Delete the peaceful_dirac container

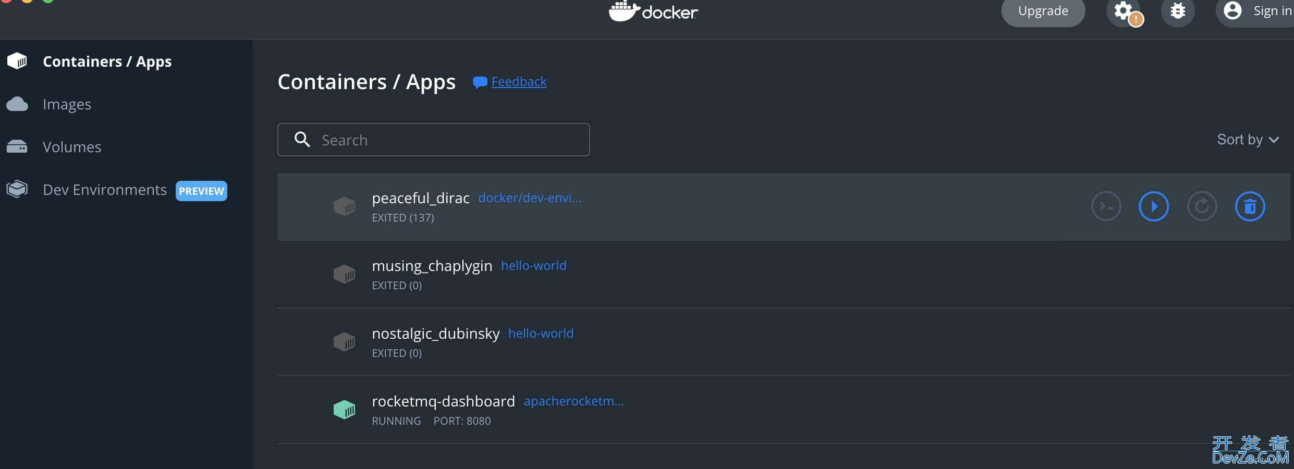pyautogui.click(x=1250, y=206)
